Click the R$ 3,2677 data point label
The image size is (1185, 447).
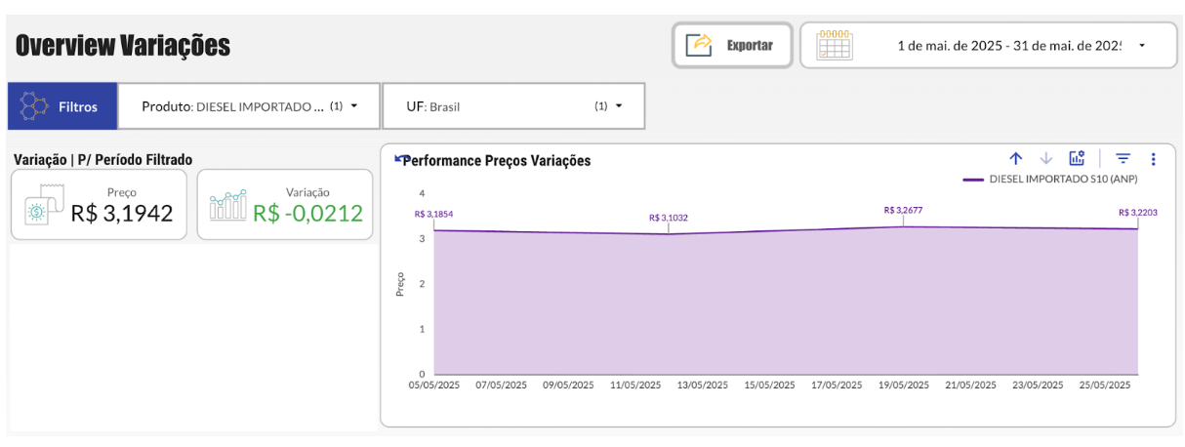[903, 210]
